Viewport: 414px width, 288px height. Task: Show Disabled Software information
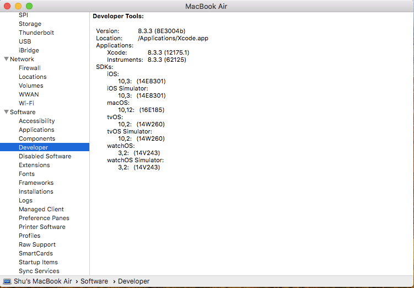[45, 156]
